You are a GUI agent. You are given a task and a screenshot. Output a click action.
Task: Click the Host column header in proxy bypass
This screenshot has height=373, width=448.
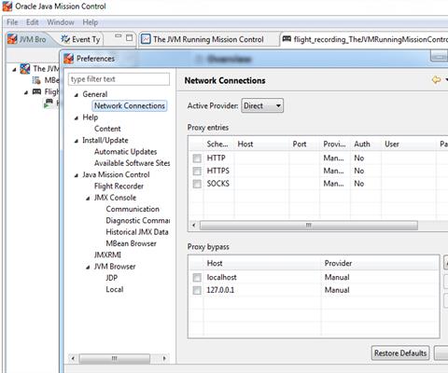click(262, 263)
